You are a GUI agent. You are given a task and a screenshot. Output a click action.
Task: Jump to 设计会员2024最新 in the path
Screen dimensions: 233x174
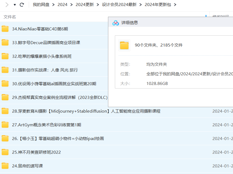(119, 5)
